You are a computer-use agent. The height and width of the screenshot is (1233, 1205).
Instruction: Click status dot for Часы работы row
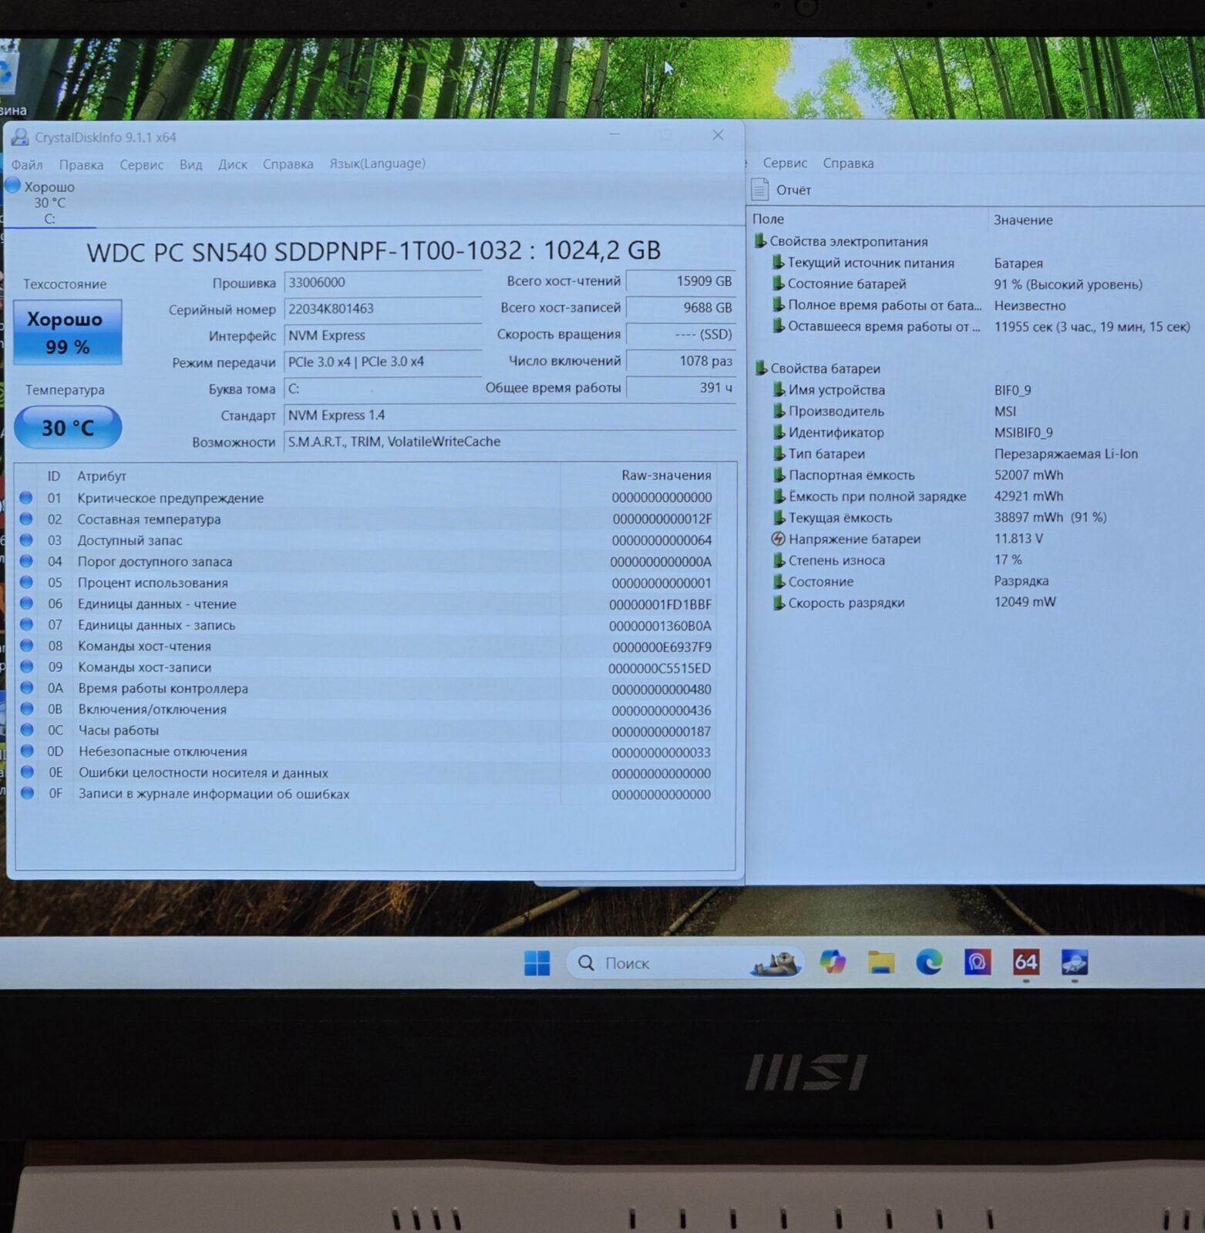click(x=27, y=730)
